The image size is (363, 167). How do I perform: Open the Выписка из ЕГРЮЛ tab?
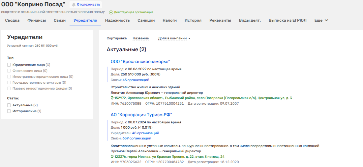click(x=287, y=20)
